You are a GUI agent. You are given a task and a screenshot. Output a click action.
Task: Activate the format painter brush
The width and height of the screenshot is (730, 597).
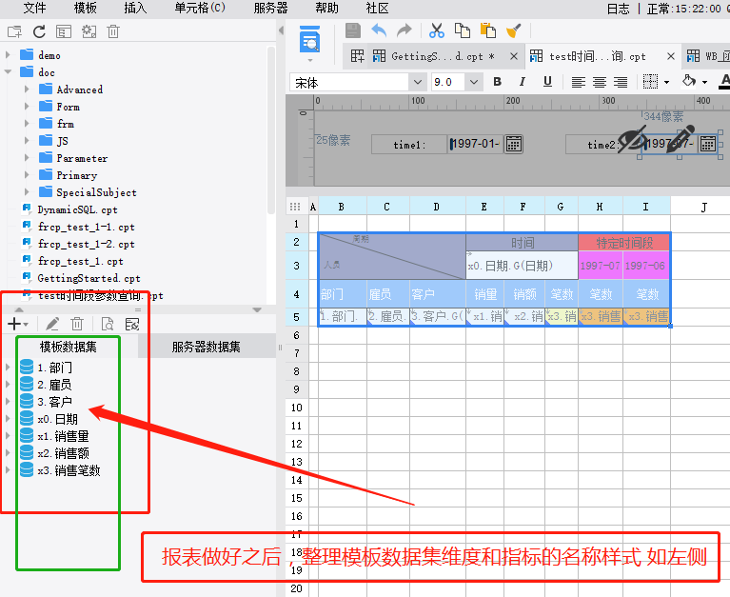514,30
